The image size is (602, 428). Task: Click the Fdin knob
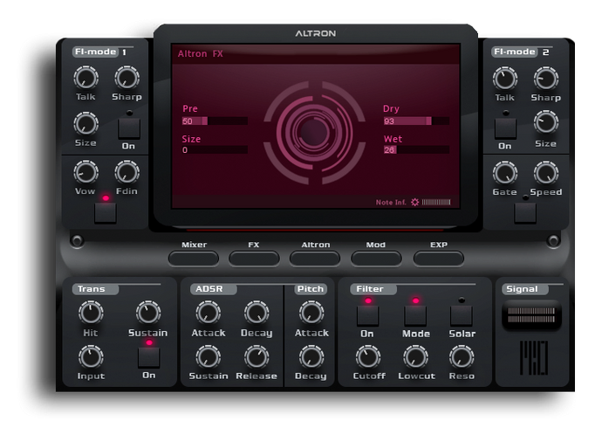coord(127,172)
